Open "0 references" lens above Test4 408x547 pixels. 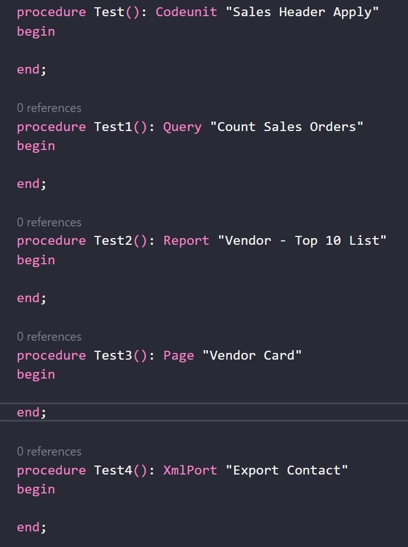pyautogui.click(x=49, y=452)
